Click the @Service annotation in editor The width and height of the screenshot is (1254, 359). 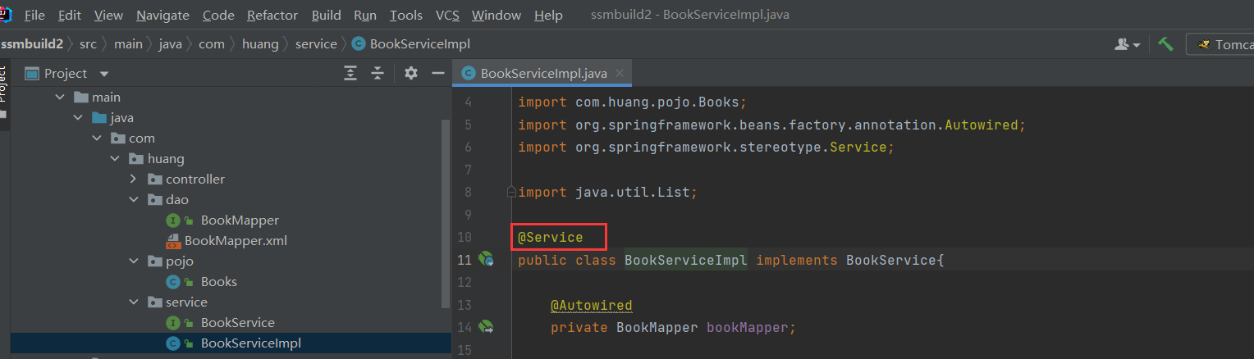(x=550, y=238)
